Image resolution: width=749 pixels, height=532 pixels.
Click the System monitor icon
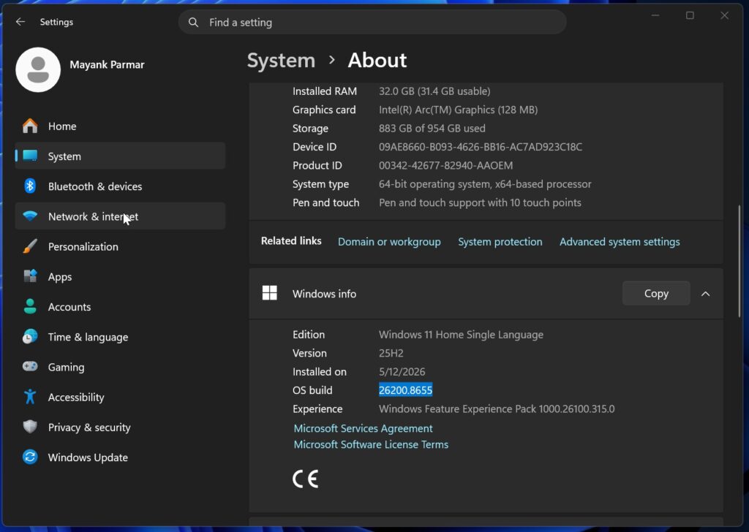click(x=30, y=156)
